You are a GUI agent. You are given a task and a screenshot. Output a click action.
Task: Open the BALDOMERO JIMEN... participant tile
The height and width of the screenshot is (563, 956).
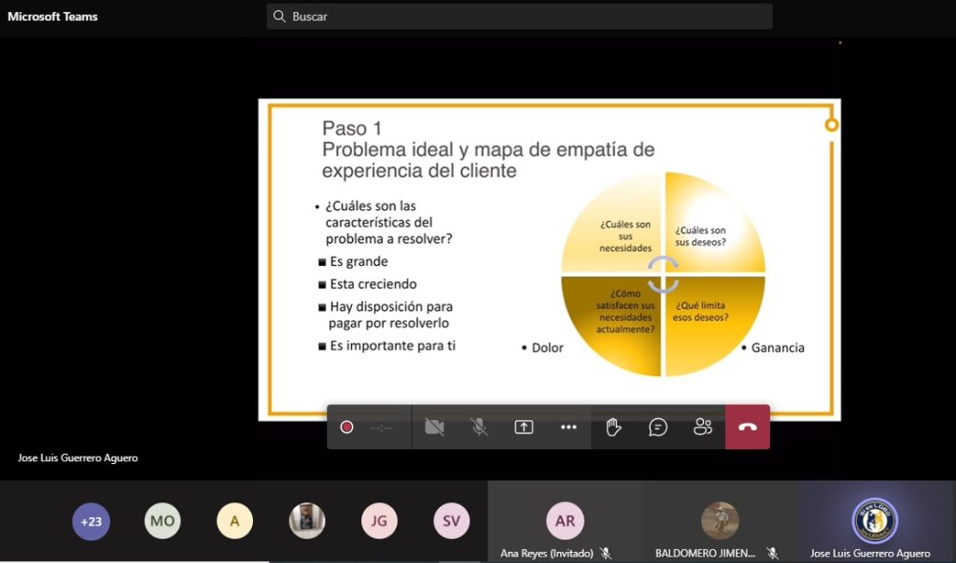click(720, 522)
